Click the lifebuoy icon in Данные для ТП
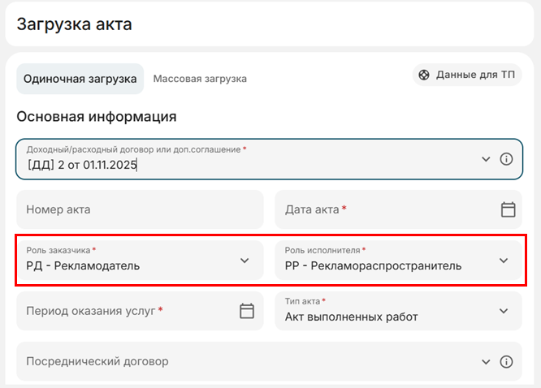Screen dimensions: 541x388 click(423, 75)
